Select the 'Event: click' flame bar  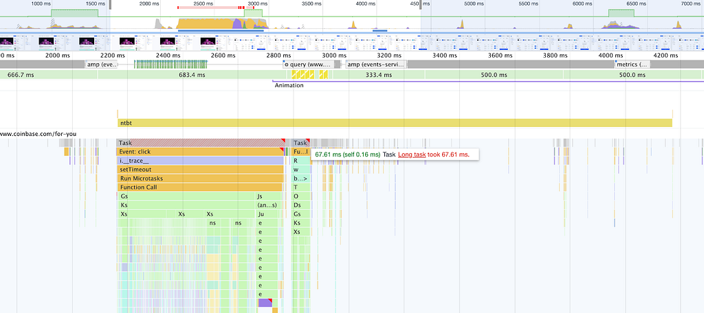[201, 152]
